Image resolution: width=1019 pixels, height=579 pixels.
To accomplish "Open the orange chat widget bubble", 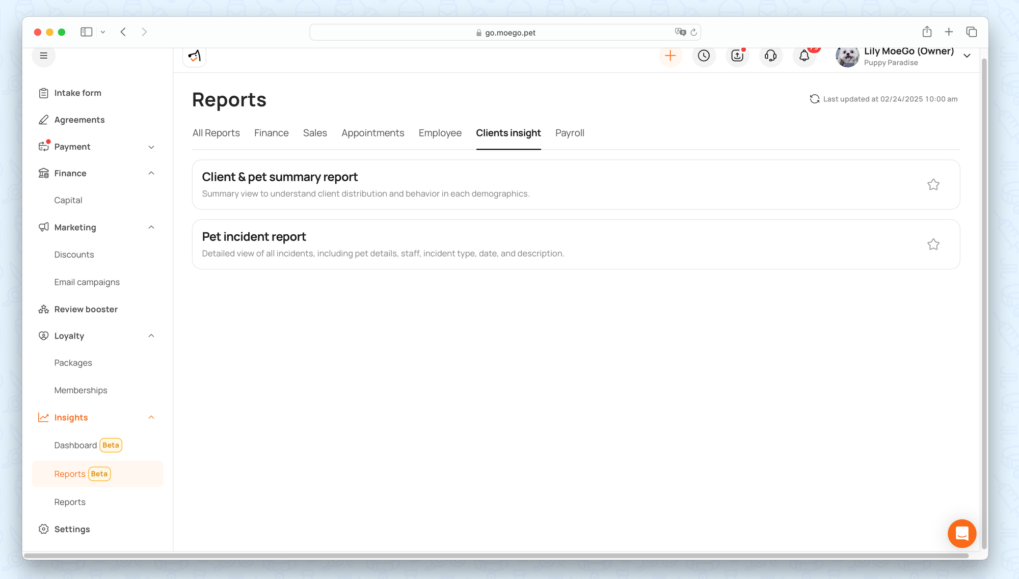I will pos(961,533).
